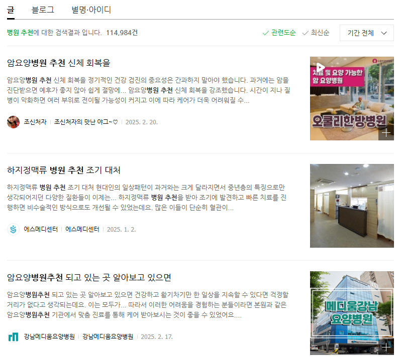
Task: Switch to the 블로그 tab
Action: (43, 10)
